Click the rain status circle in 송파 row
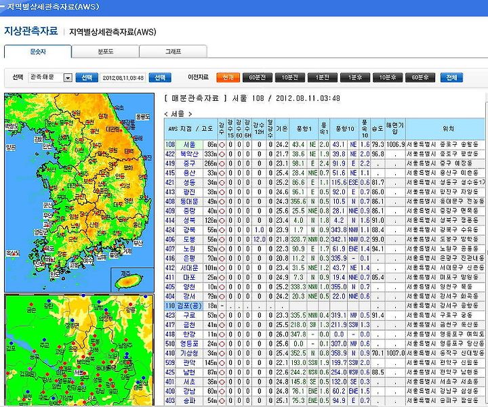Image resolution: width=488 pixels, height=407 pixels. [222, 401]
